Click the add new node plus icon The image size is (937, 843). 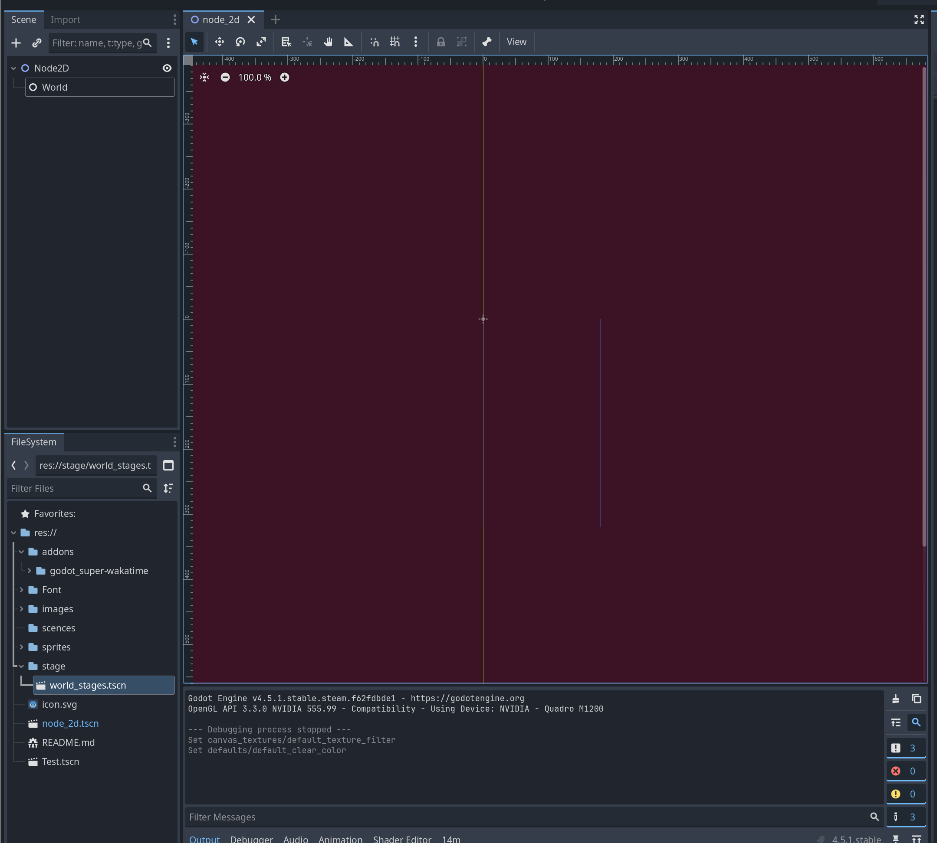(16, 43)
